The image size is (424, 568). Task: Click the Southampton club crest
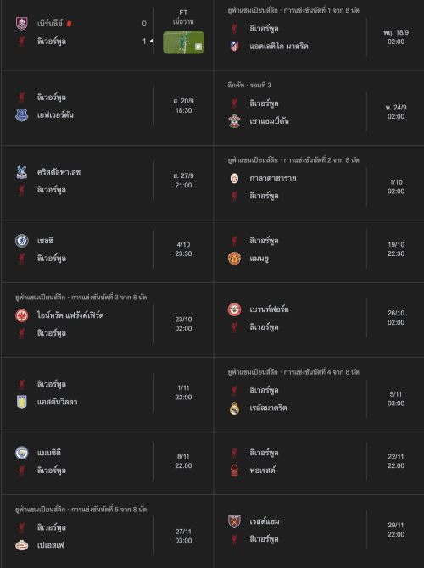[234, 121]
